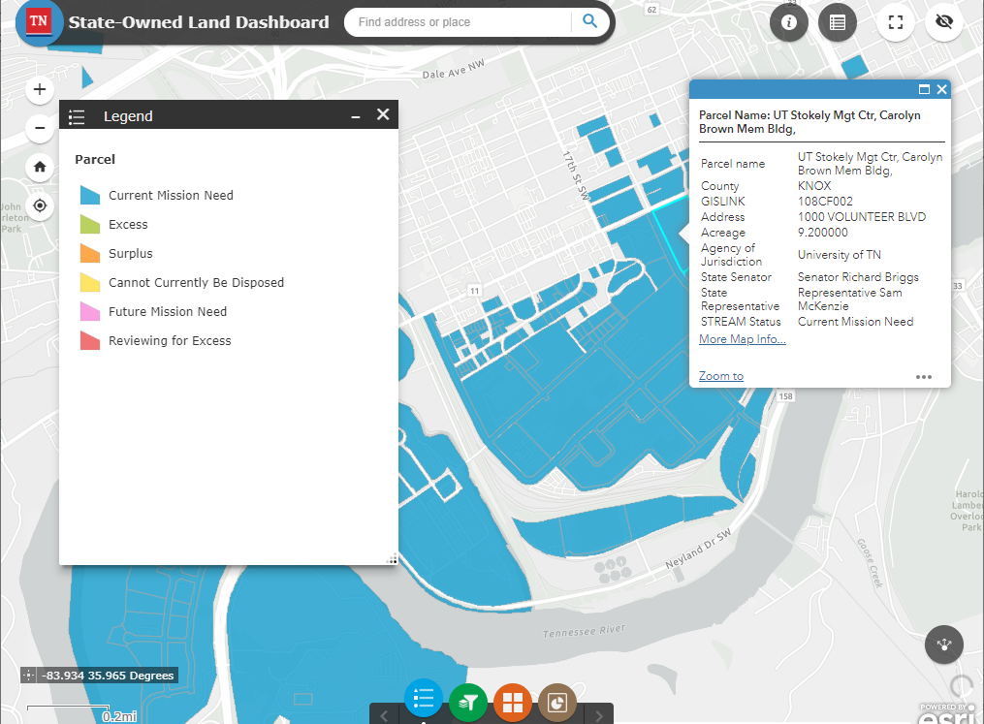Show next widgets in bottom dock

tap(599, 715)
